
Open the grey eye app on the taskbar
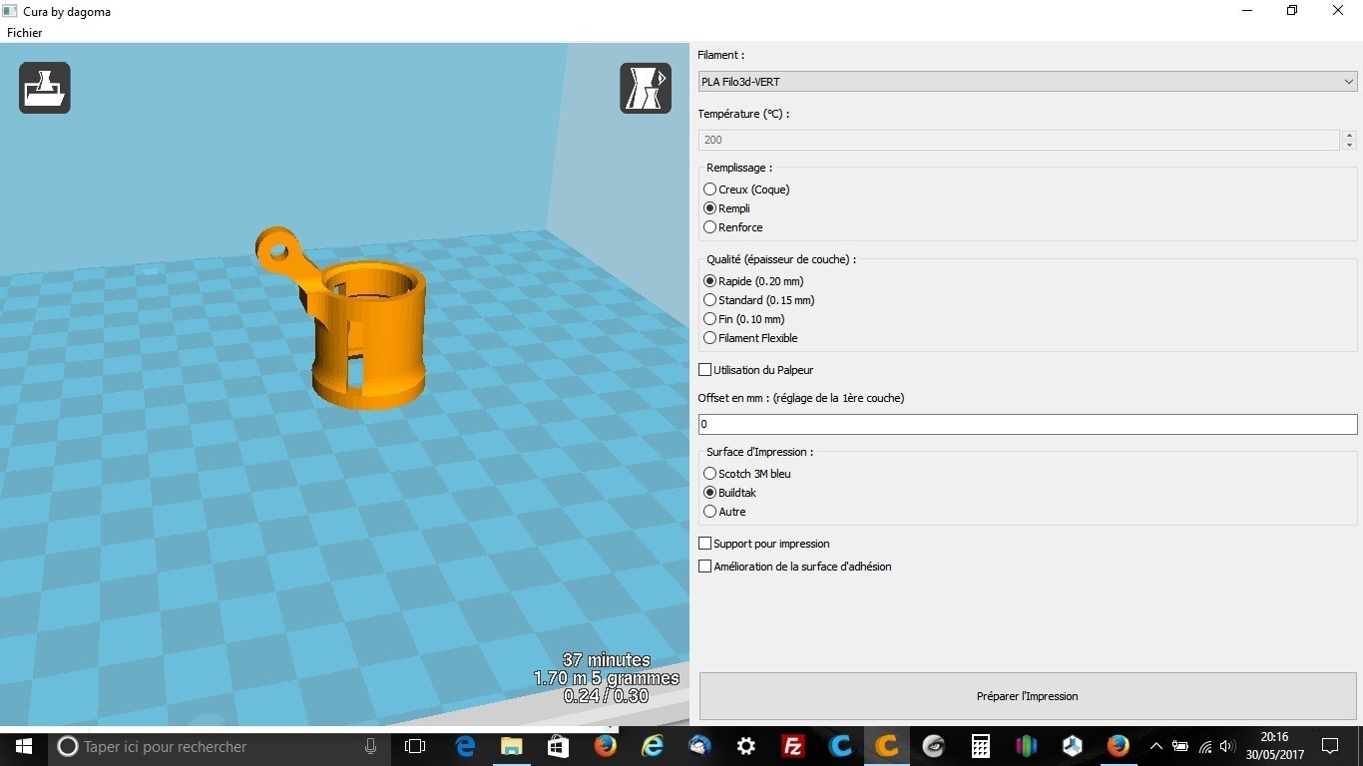(x=934, y=746)
